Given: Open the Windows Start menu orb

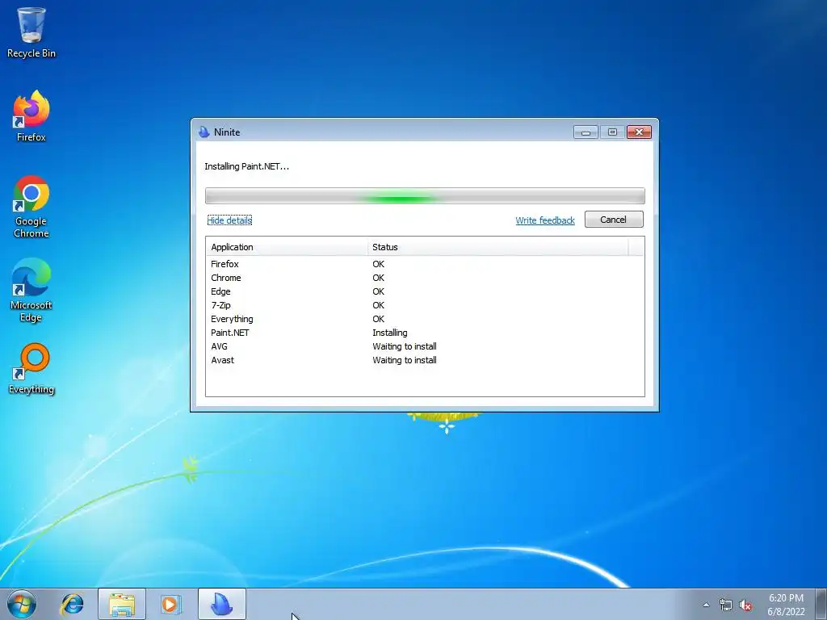Looking at the screenshot, I should tap(22, 604).
